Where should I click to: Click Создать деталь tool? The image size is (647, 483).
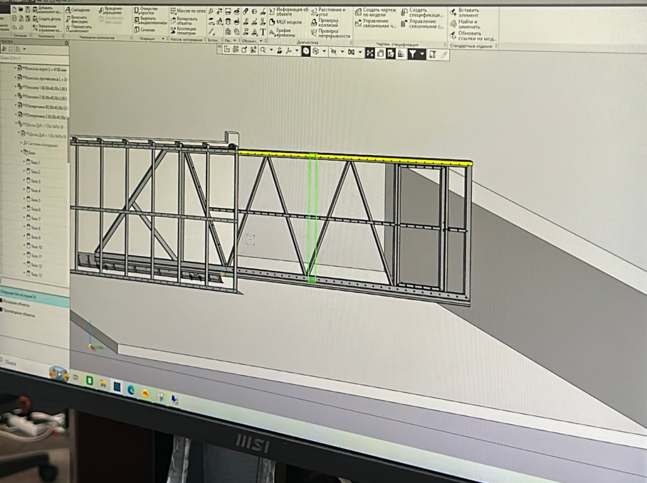tap(47, 19)
